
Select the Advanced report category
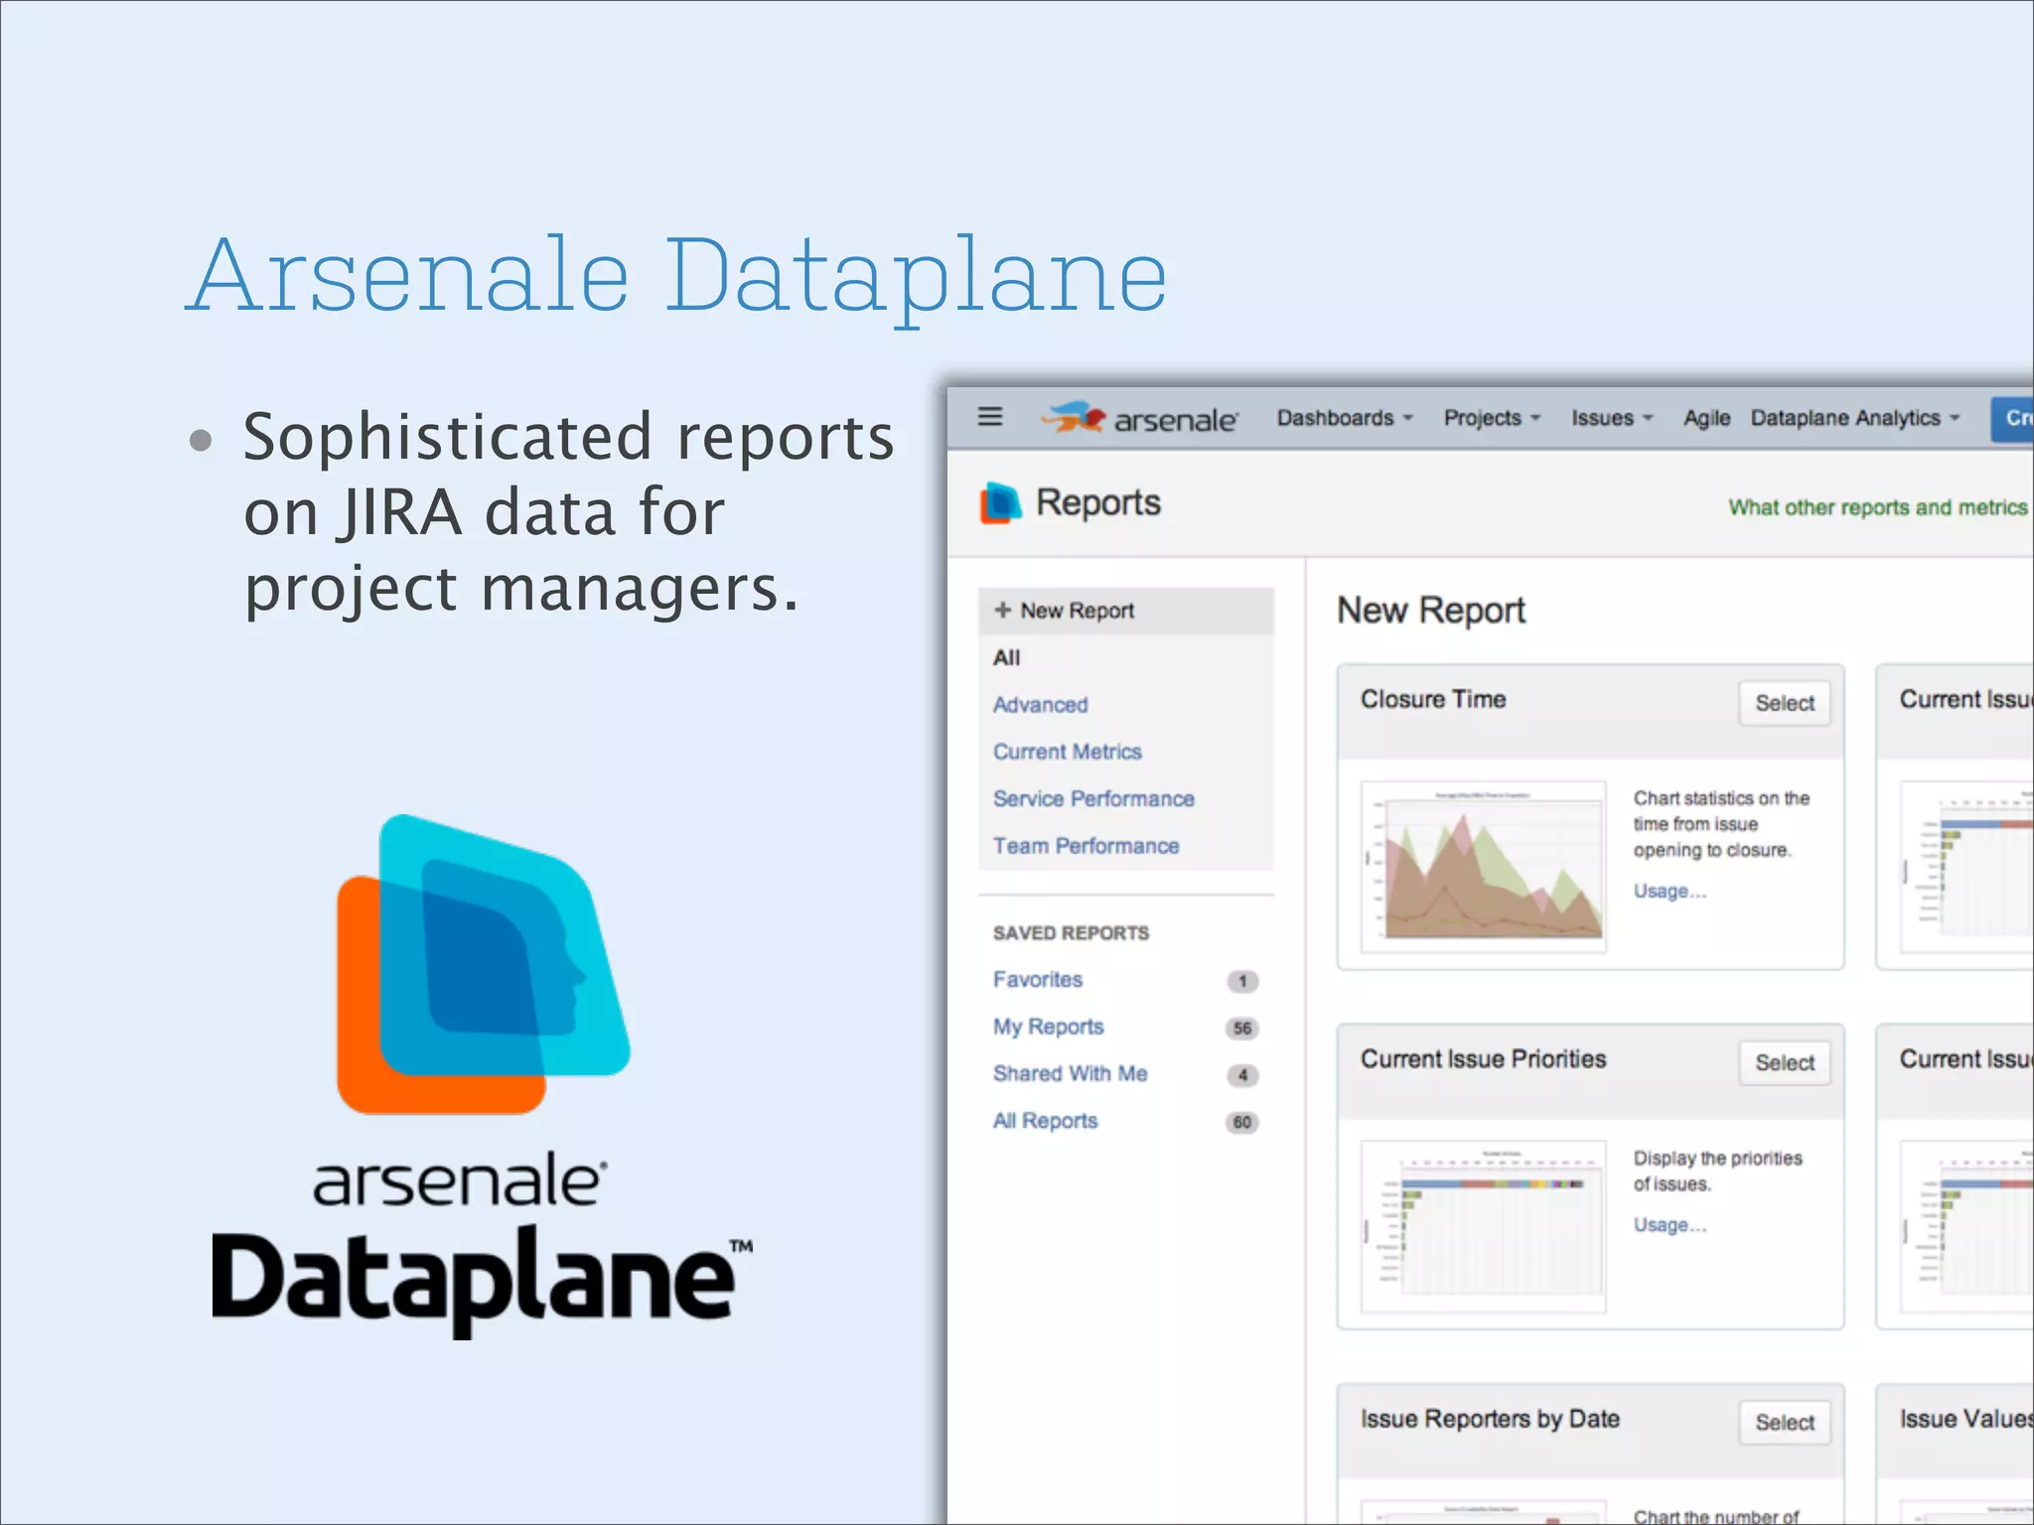(x=1040, y=705)
